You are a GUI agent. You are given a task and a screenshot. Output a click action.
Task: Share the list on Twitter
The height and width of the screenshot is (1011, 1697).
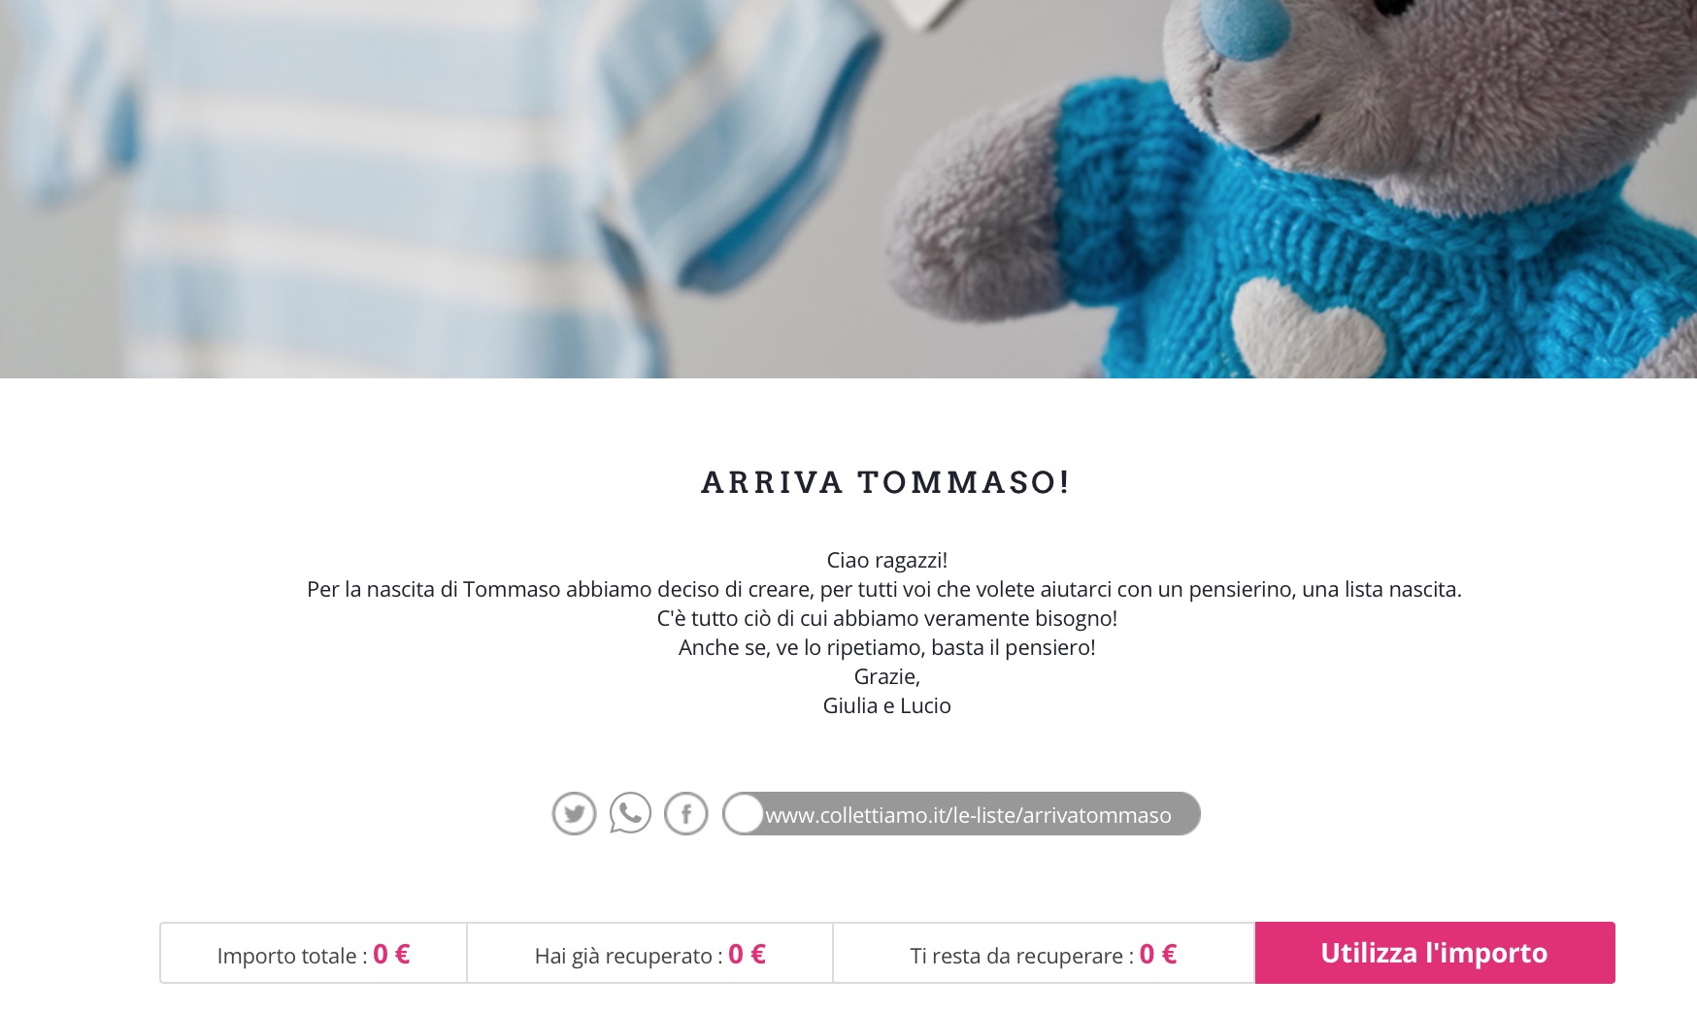click(x=574, y=813)
